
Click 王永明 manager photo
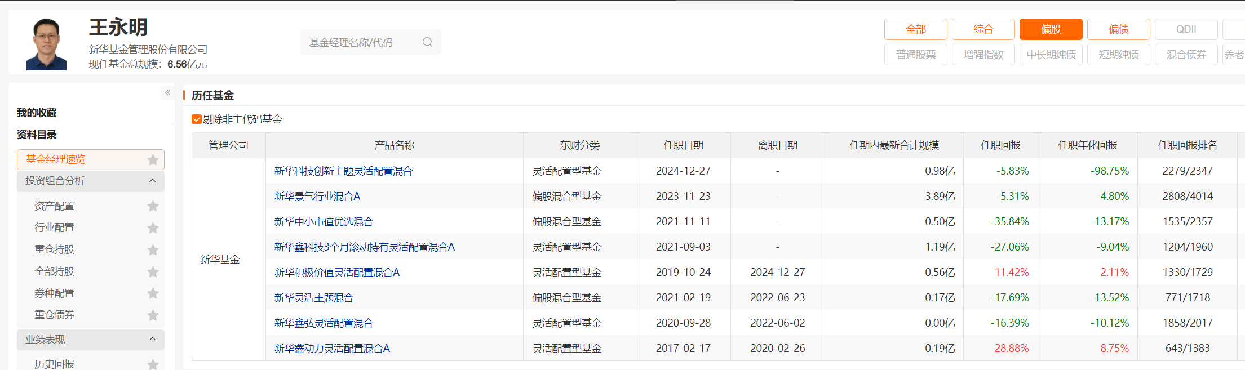point(46,44)
